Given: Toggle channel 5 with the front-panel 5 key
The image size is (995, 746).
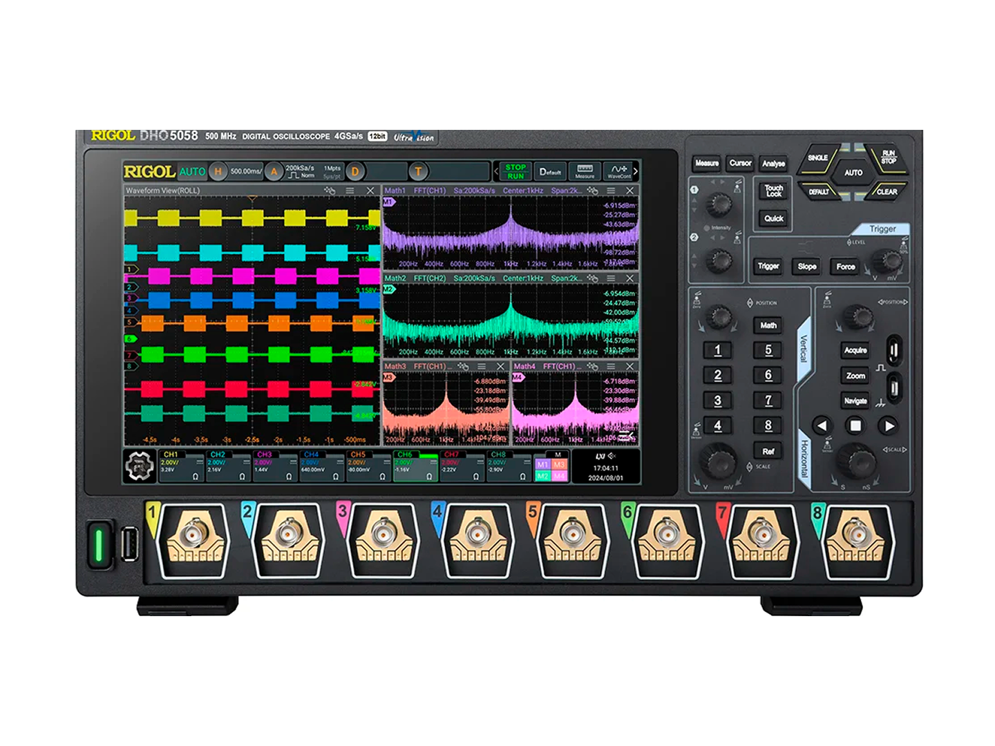Looking at the screenshot, I should [x=768, y=350].
